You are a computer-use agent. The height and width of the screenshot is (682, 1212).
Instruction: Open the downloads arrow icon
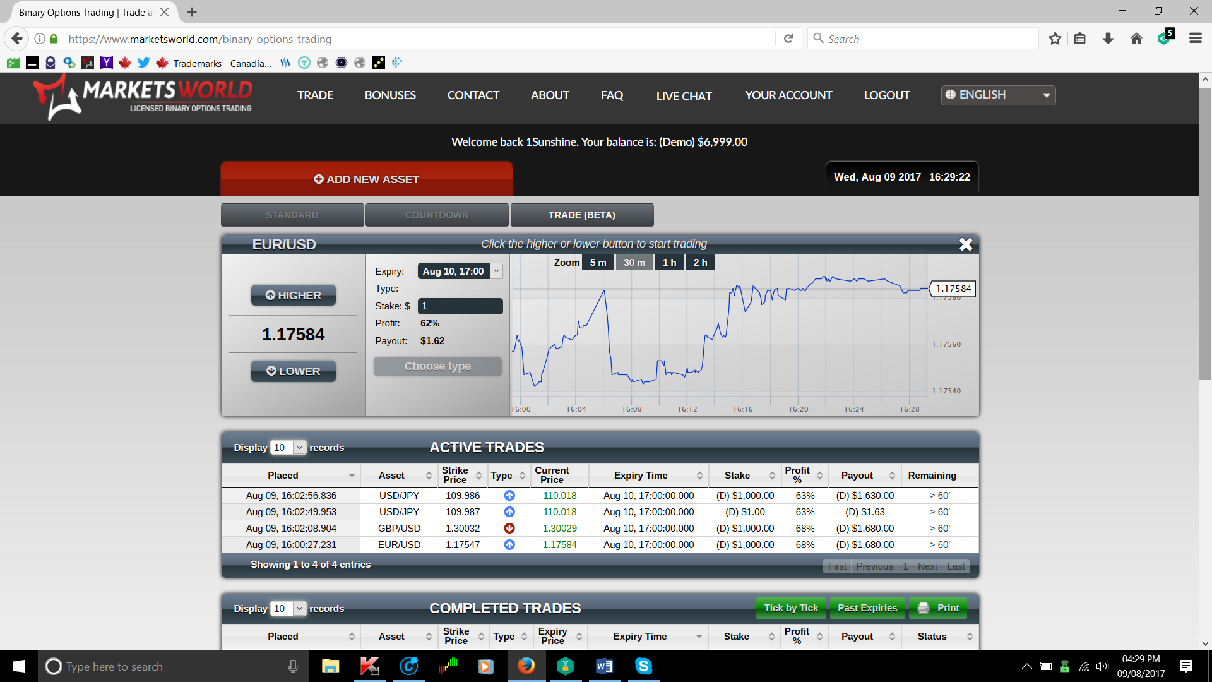coord(1108,39)
